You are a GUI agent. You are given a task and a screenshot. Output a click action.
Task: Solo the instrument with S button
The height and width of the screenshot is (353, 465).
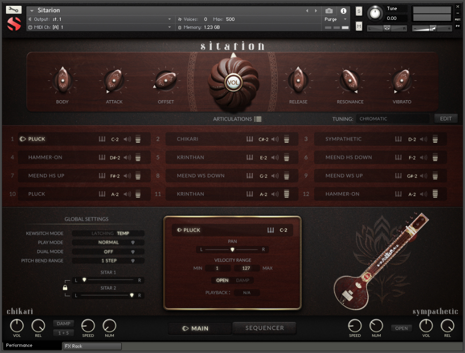tap(359, 12)
